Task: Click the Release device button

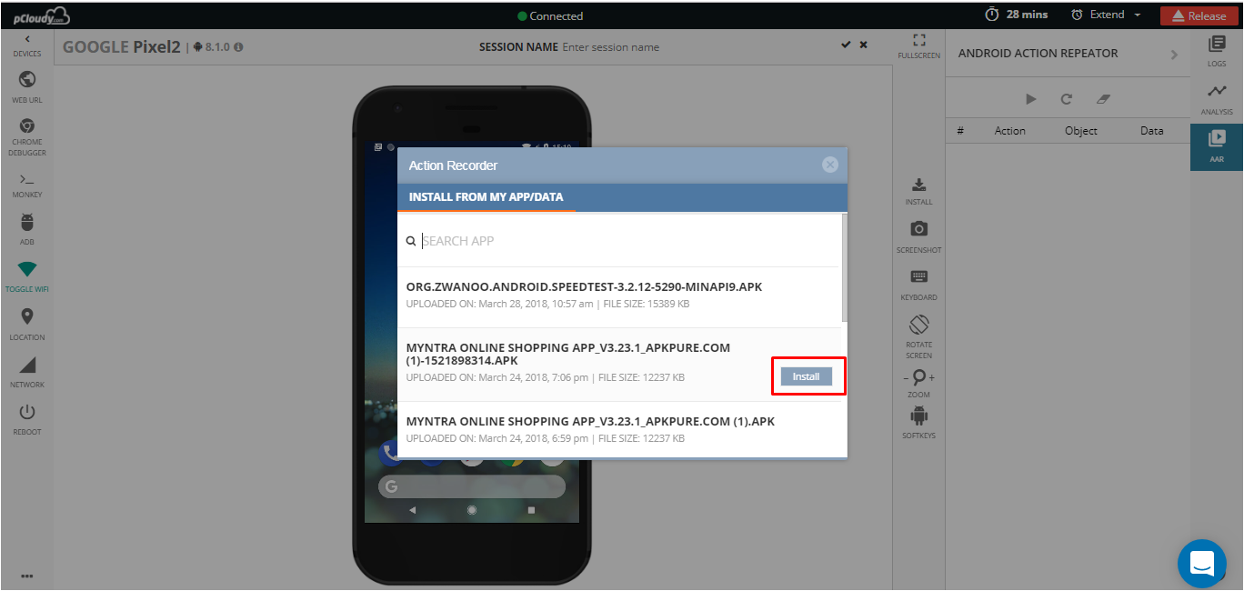Action: 1199,15
